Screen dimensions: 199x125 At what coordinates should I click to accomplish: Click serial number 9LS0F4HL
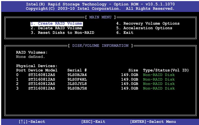(x=77, y=79)
